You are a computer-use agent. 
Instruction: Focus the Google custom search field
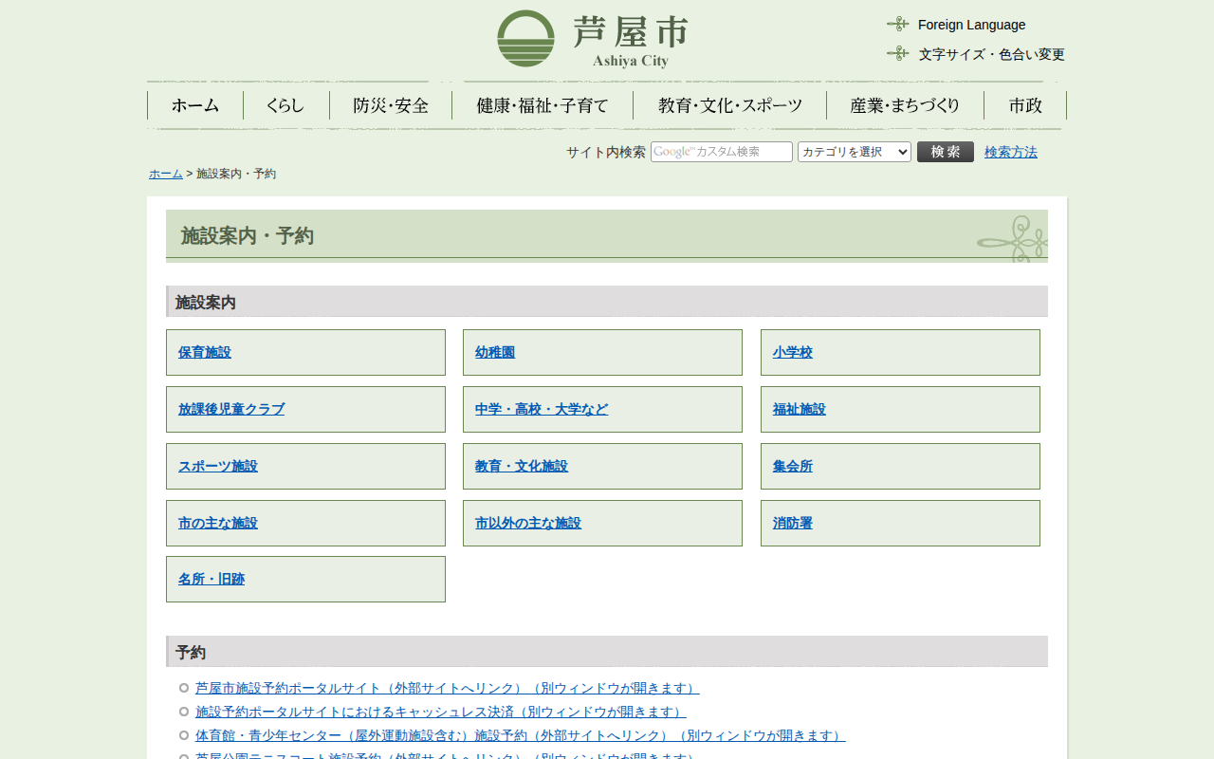[x=722, y=152]
